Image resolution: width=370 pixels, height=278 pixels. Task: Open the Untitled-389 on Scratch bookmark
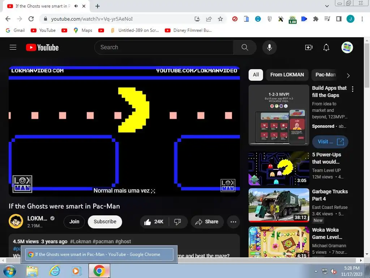(134, 30)
